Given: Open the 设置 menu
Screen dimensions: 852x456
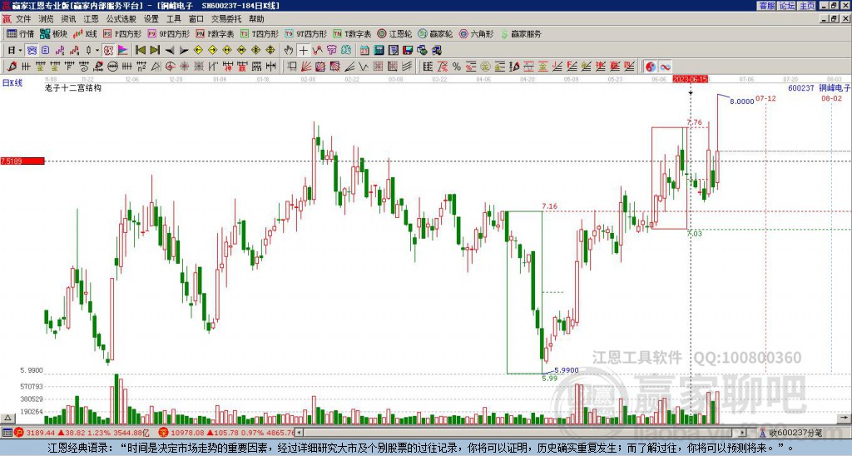Looking at the screenshot, I should [151, 19].
